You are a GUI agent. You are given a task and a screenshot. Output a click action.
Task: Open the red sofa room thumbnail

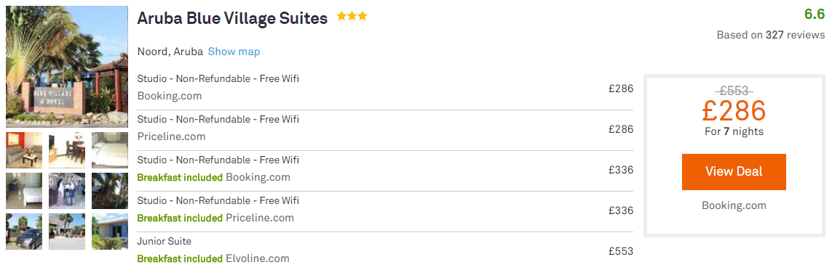(x=24, y=150)
